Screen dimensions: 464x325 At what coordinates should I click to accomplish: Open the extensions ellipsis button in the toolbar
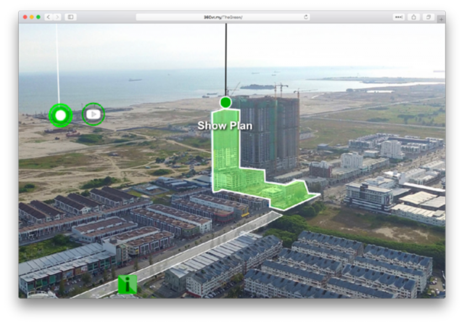(398, 17)
